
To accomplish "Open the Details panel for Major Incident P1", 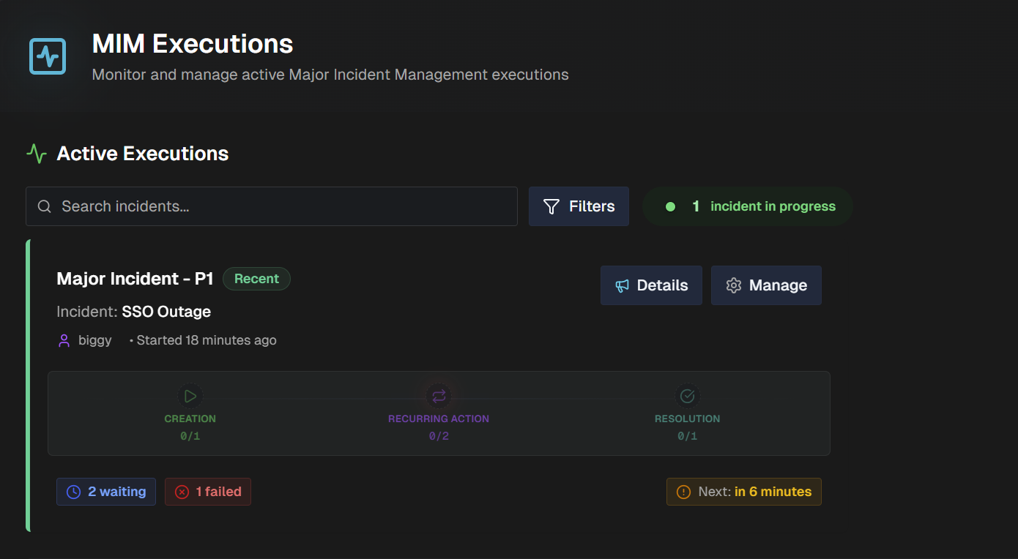I will coord(651,285).
